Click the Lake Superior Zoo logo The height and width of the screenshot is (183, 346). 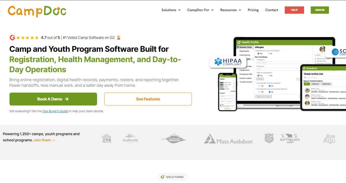(106, 139)
